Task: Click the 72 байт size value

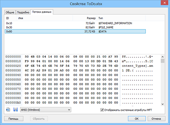Action: tap(90, 23)
